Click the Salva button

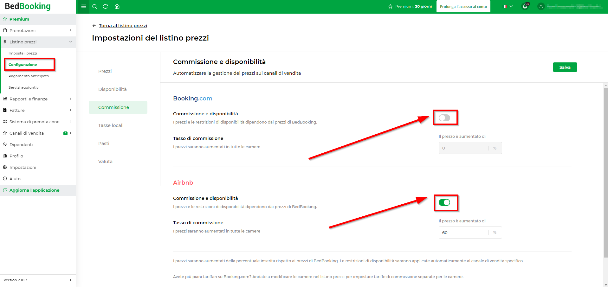565,67
